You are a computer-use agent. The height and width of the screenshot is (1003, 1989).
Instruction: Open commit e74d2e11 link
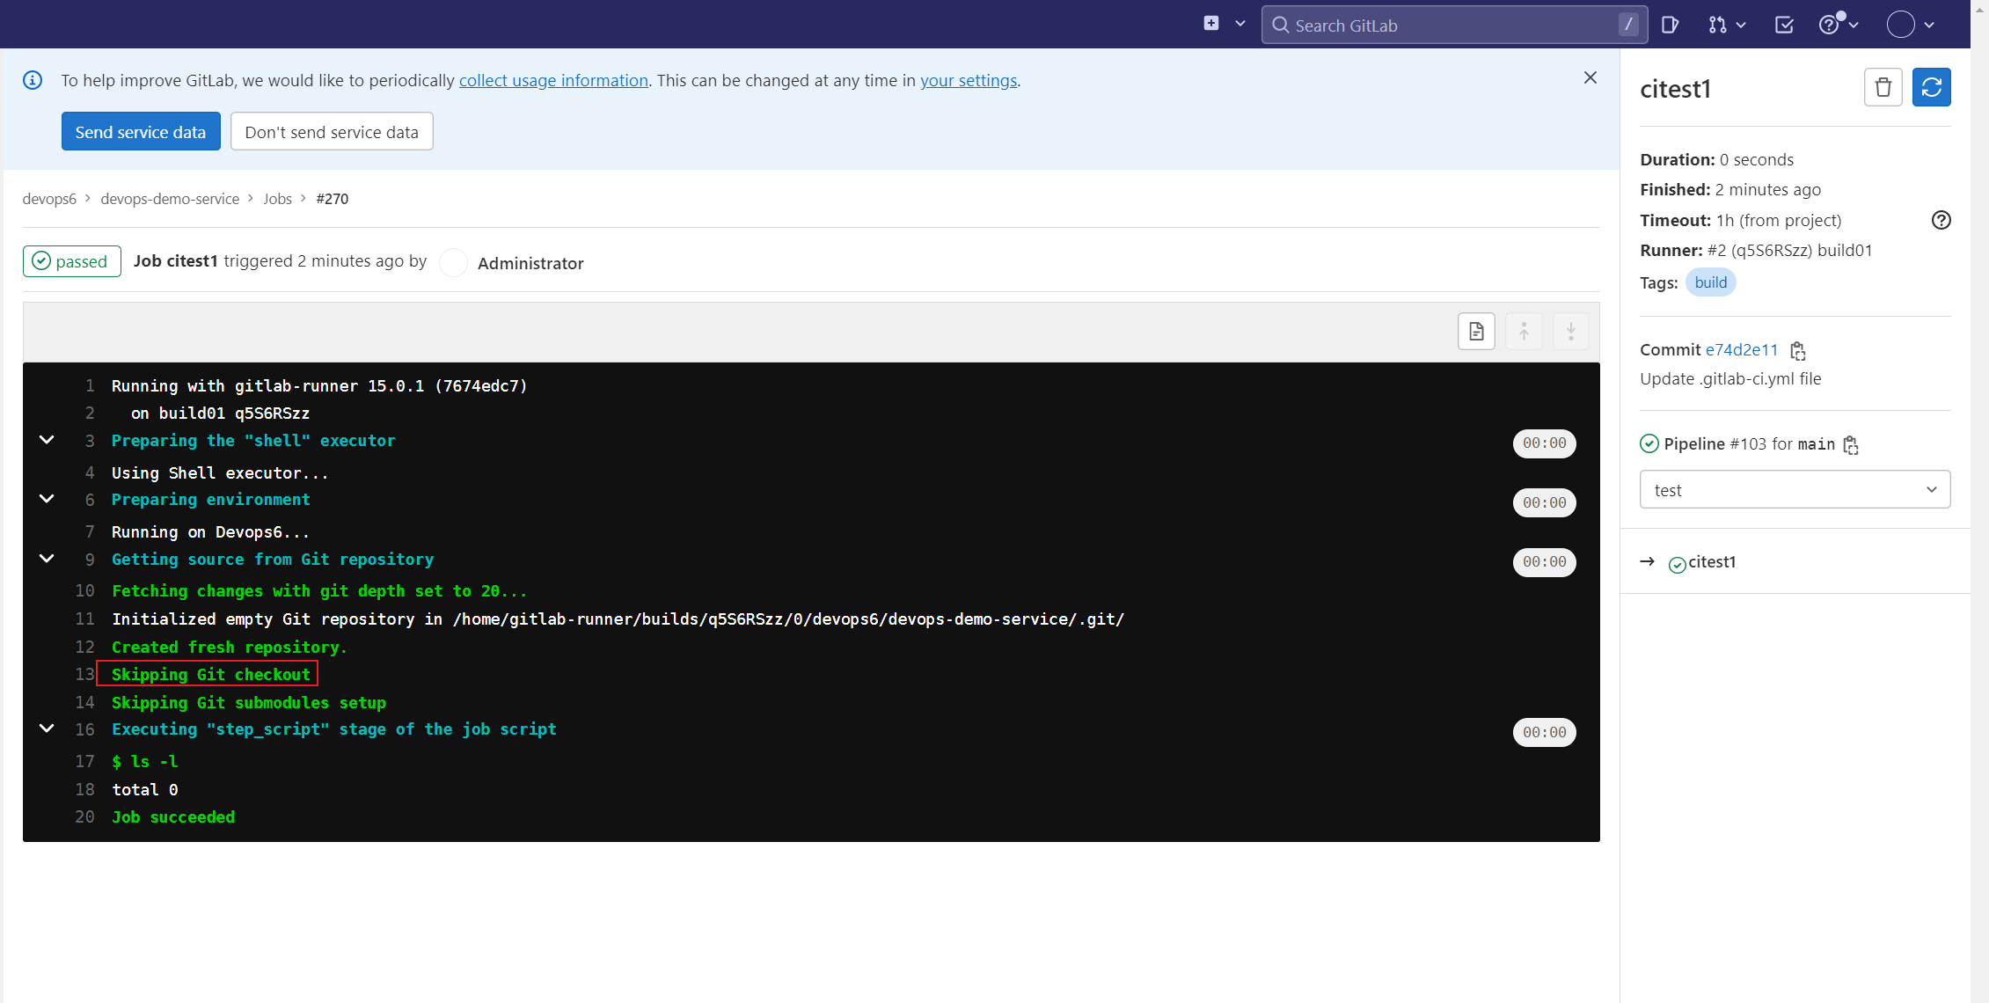(x=1741, y=349)
